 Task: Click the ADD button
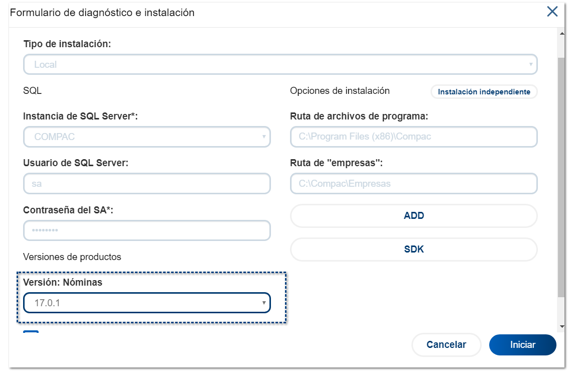[x=413, y=216]
